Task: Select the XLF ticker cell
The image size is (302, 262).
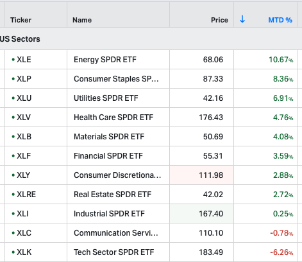Action: coord(36,156)
